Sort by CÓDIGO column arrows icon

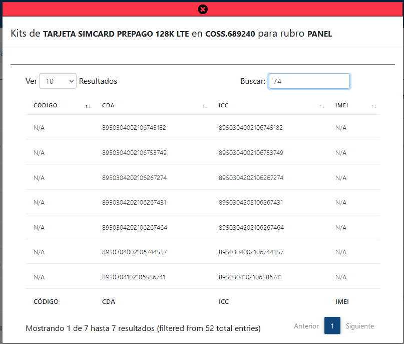click(88, 106)
